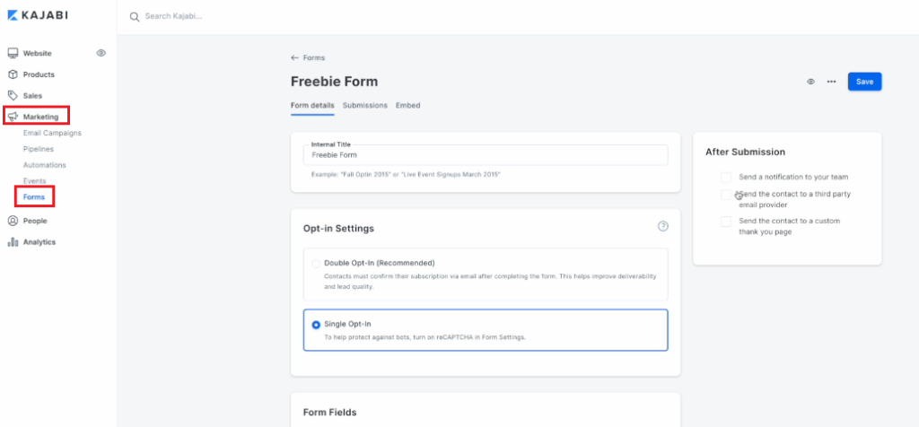Viewport: 919px width, 427px height.
Task: Preview site via eye icon beside Website
Action: [101, 53]
